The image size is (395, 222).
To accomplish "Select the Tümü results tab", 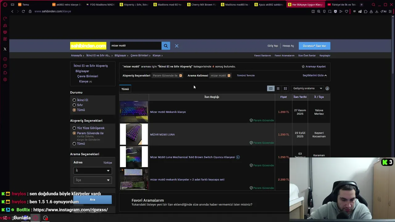I will pyautogui.click(x=125, y=89).
